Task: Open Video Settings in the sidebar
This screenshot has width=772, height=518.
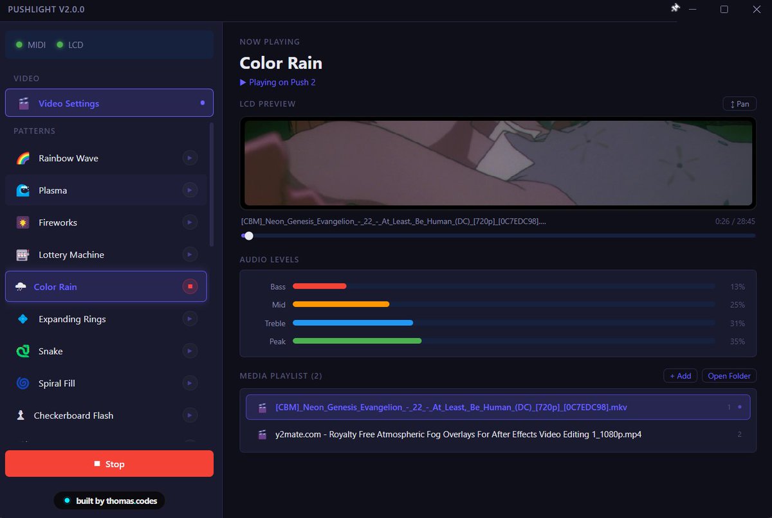Action: [x=109, y=103]
